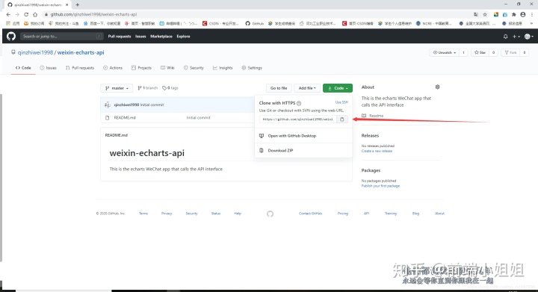Image resolution: width=538 pixels, height=292 pixels.
Task: Expand the Unwatch dropdown
Action: pyautogui.click(x=445, y=52)
